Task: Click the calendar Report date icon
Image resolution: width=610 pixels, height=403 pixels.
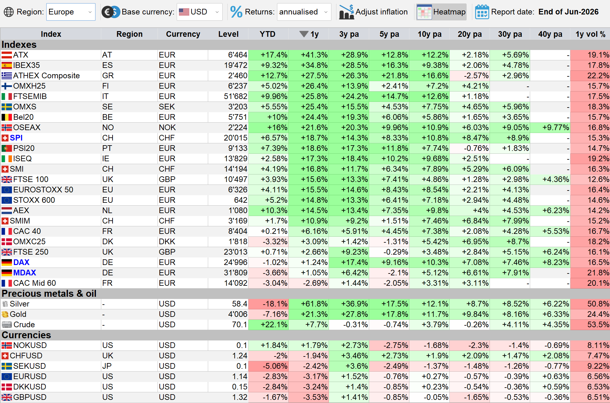Action: [482, 12]
